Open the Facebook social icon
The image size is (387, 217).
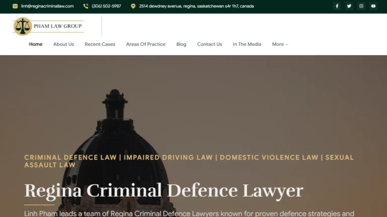(337, 6)
